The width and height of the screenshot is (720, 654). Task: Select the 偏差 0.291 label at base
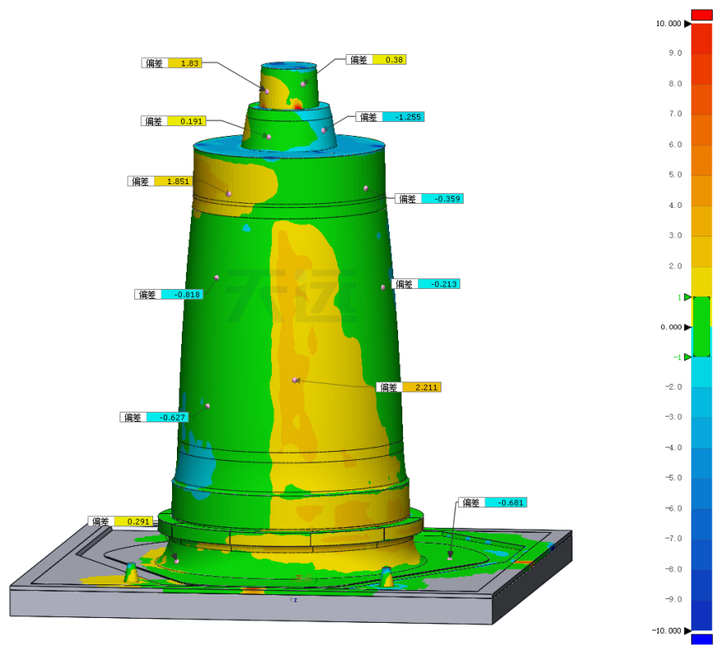pos(120,521)
